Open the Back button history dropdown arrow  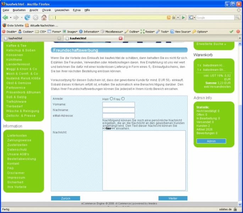(x=11, y=17)
